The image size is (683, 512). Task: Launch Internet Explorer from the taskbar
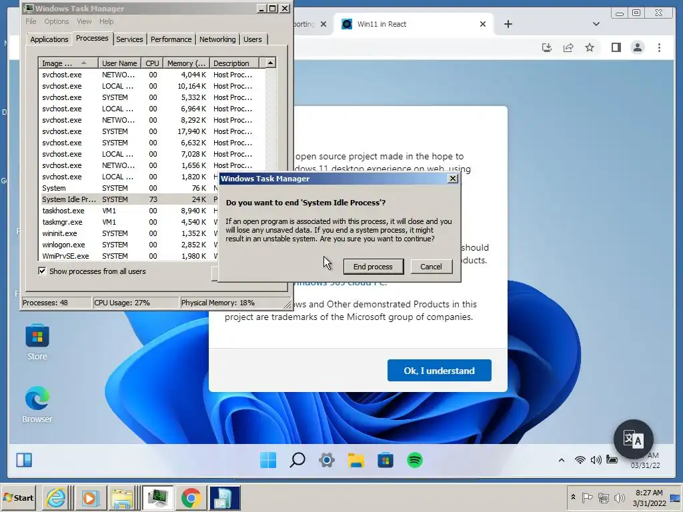pyautogui.click(x=56, y=497)
